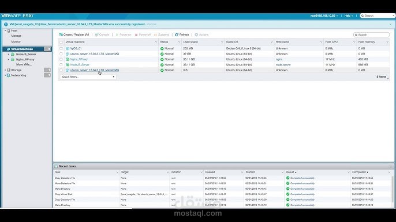The width and height of the screenshot is (396, 222).
Task: Close the notification banner with the X
Action: pos(390,24)
